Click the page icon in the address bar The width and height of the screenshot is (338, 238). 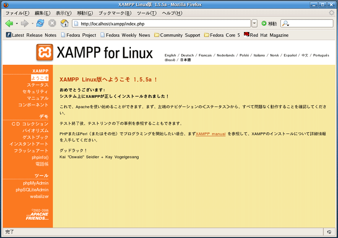click(76, 24)
